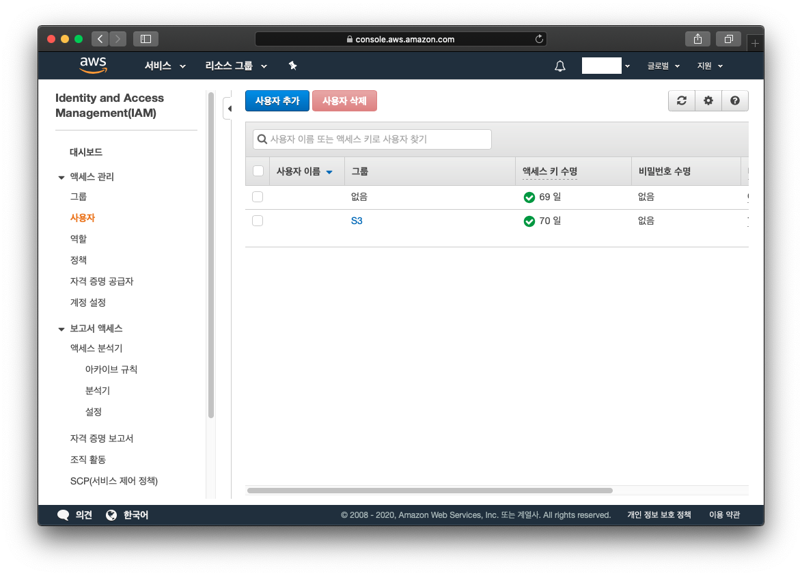This screenshot has width=802, height=576.
Task: Click the pin favorites icon in top nav
Action: click(x=292, y=66)
